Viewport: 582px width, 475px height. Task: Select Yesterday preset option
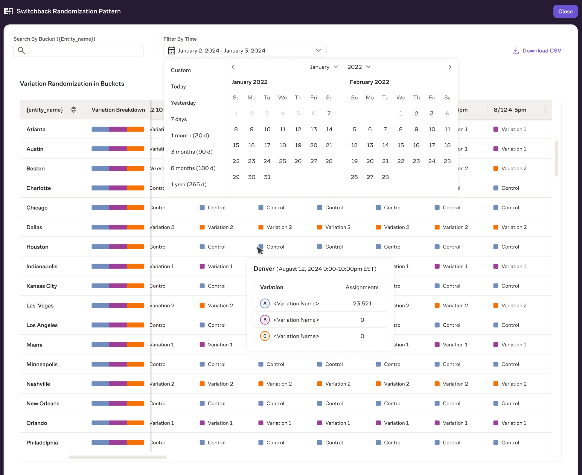point(183,103)
